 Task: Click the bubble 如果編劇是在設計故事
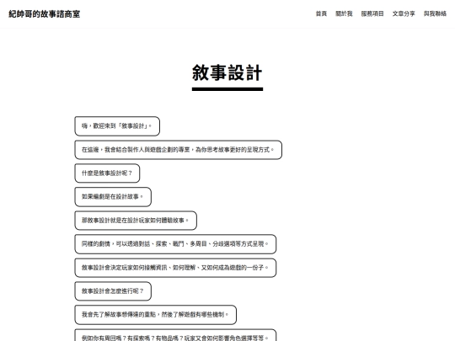[113, 197]
